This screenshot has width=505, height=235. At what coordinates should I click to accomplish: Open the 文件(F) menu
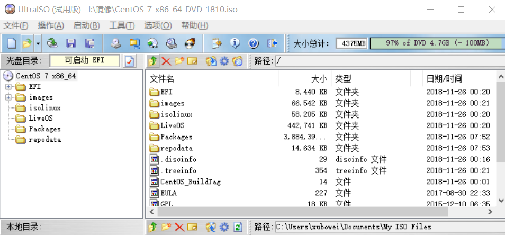click(16, 26)
